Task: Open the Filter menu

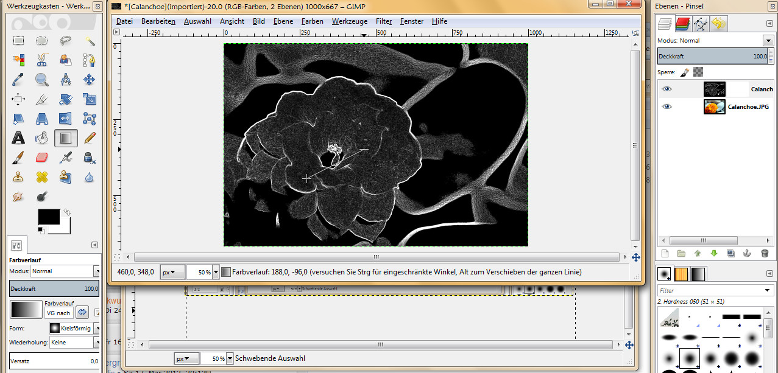Action: [384, 21]
